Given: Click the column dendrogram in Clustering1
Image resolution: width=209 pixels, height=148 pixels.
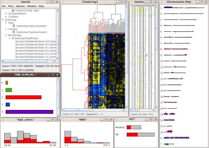Looking at the screenshot, I should pyautogui.click(x=107, y=18).
